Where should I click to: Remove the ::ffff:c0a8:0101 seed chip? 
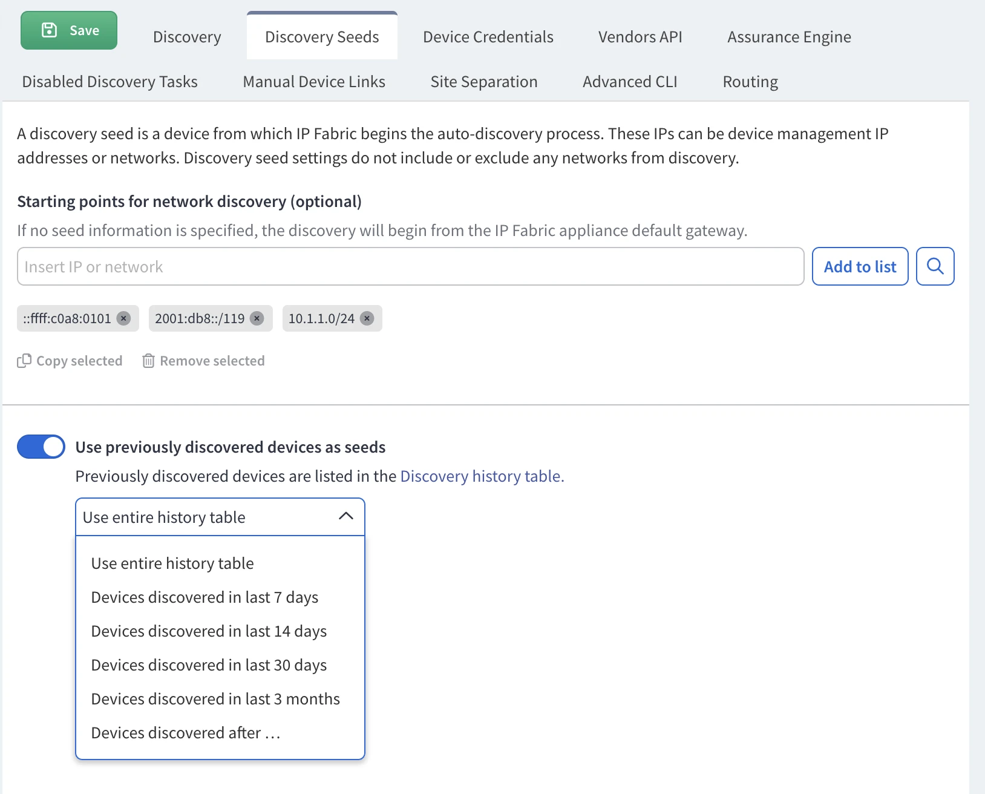pos(123,318)
